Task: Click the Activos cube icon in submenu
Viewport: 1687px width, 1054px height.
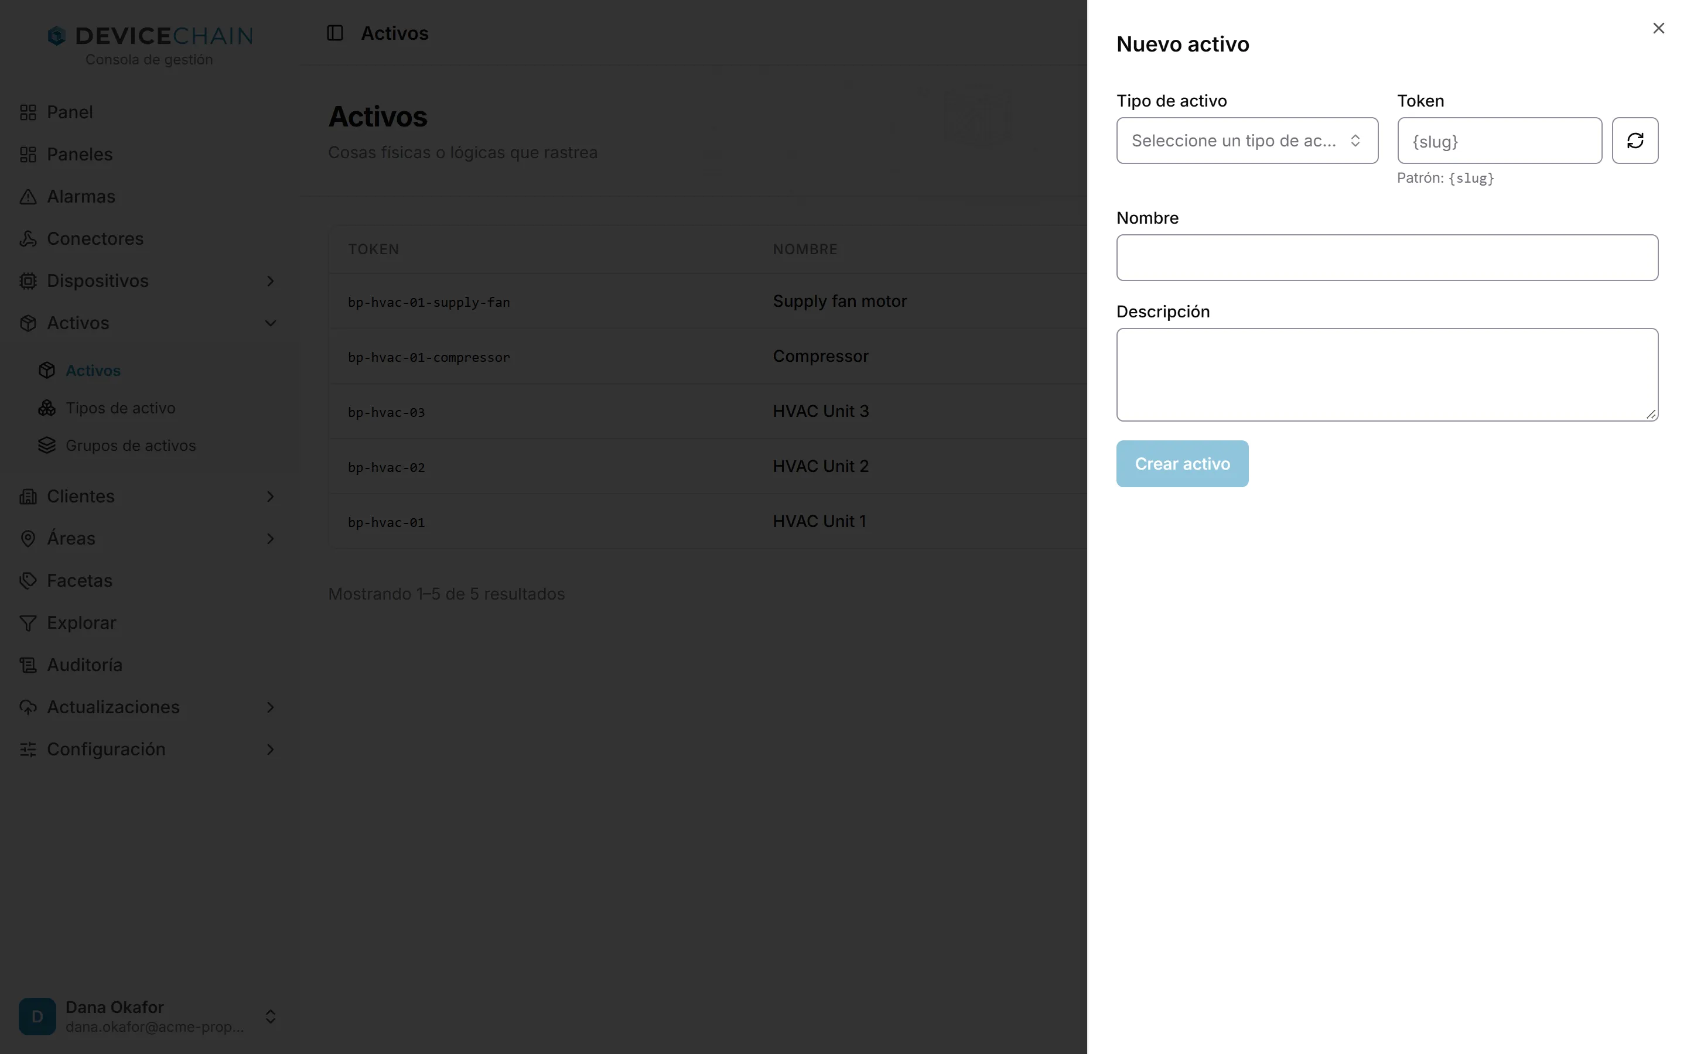Action: [47, 370]
